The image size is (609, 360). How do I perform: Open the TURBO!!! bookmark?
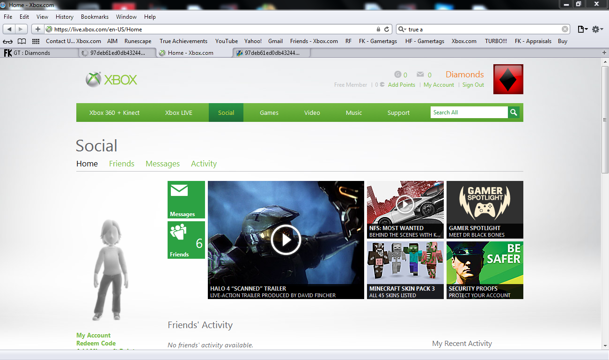496,41
